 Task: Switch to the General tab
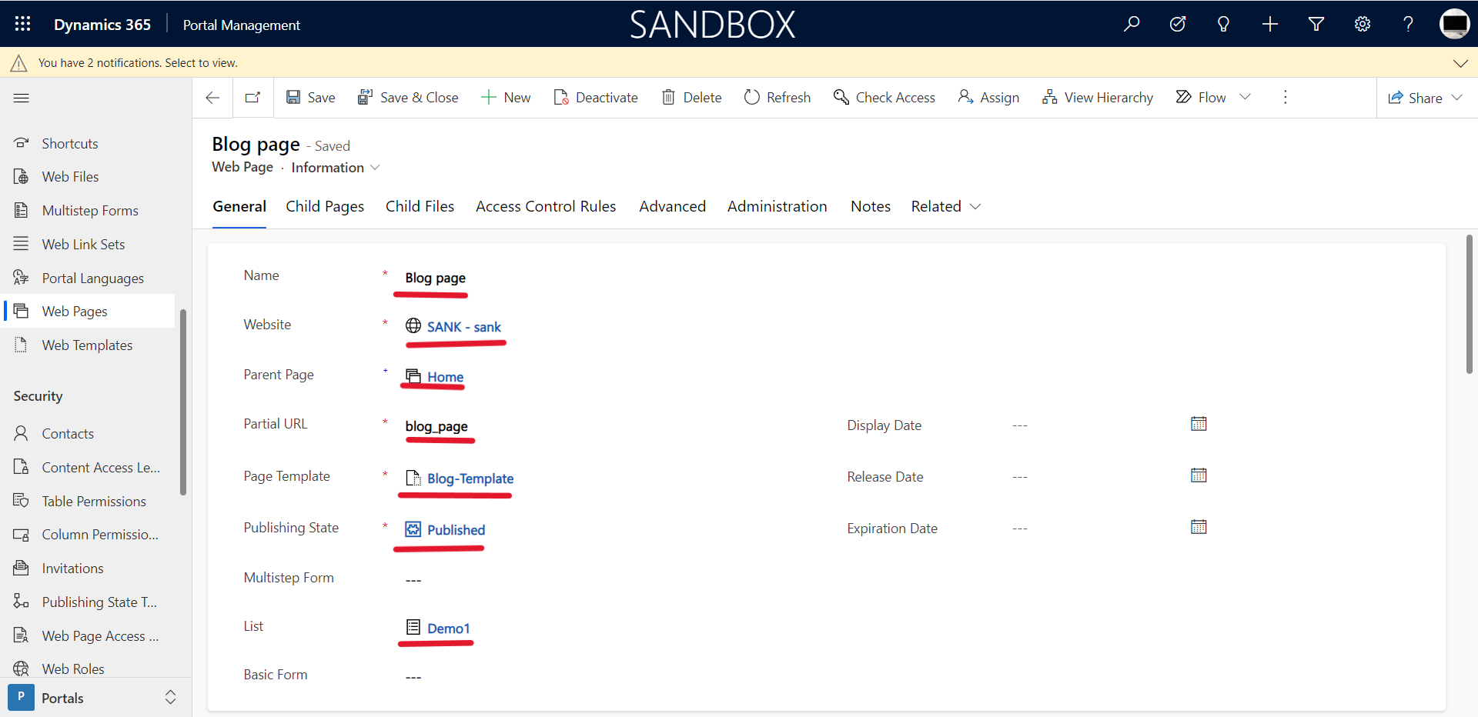pyautogui.click(x=239, y=206)
